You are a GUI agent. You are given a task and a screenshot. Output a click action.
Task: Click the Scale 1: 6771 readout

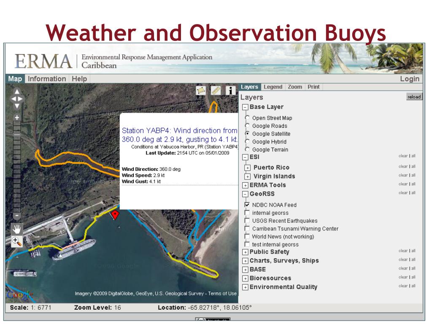click(30, 308)
